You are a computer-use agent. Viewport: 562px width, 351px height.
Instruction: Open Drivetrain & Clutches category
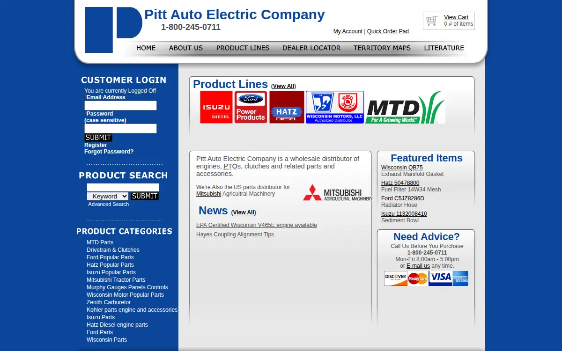(x=113, y=250)
